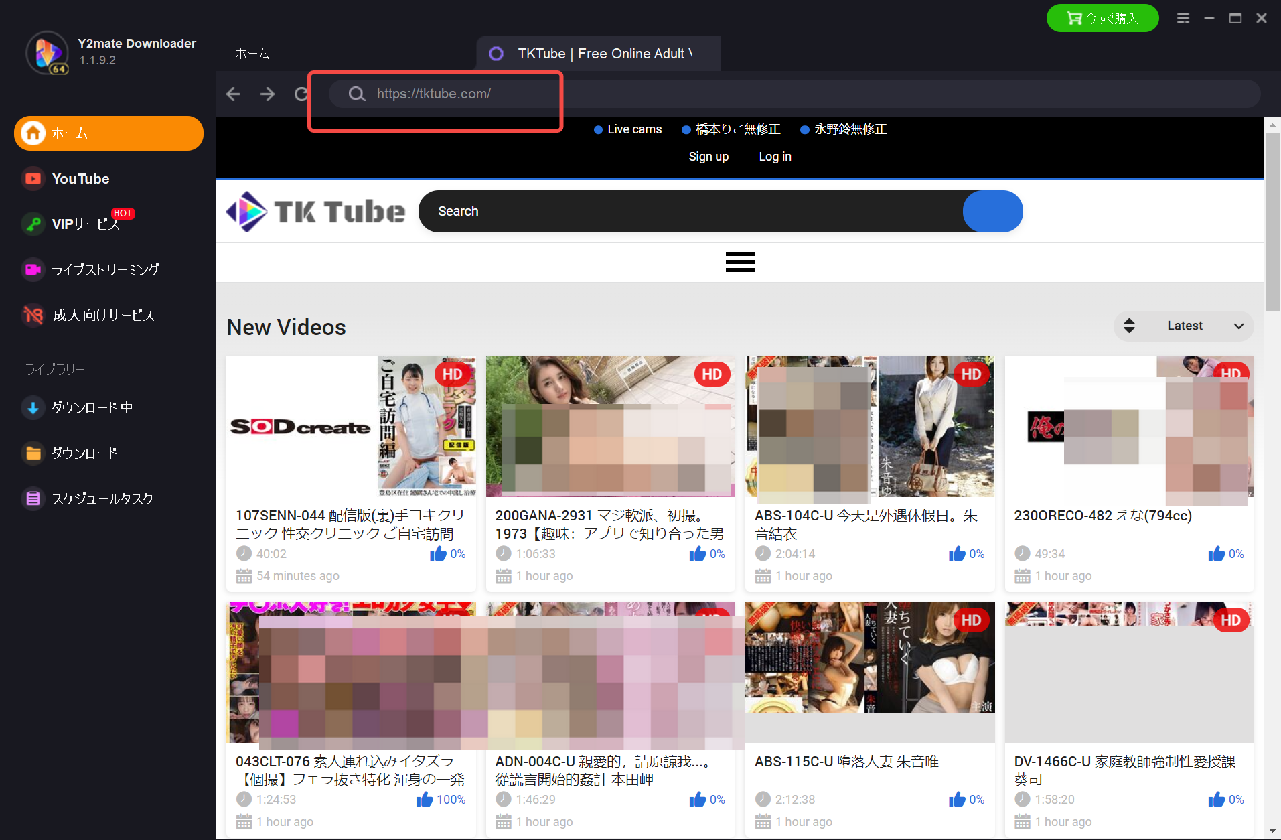Click the orange home icon in sidebar

[x=33, y=133]
